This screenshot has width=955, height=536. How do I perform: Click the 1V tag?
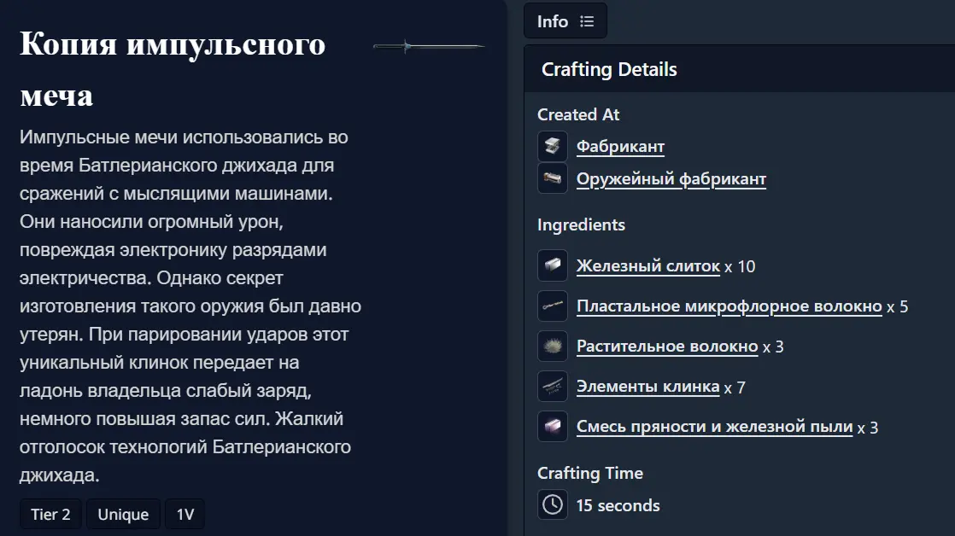[x=185, y=514]
